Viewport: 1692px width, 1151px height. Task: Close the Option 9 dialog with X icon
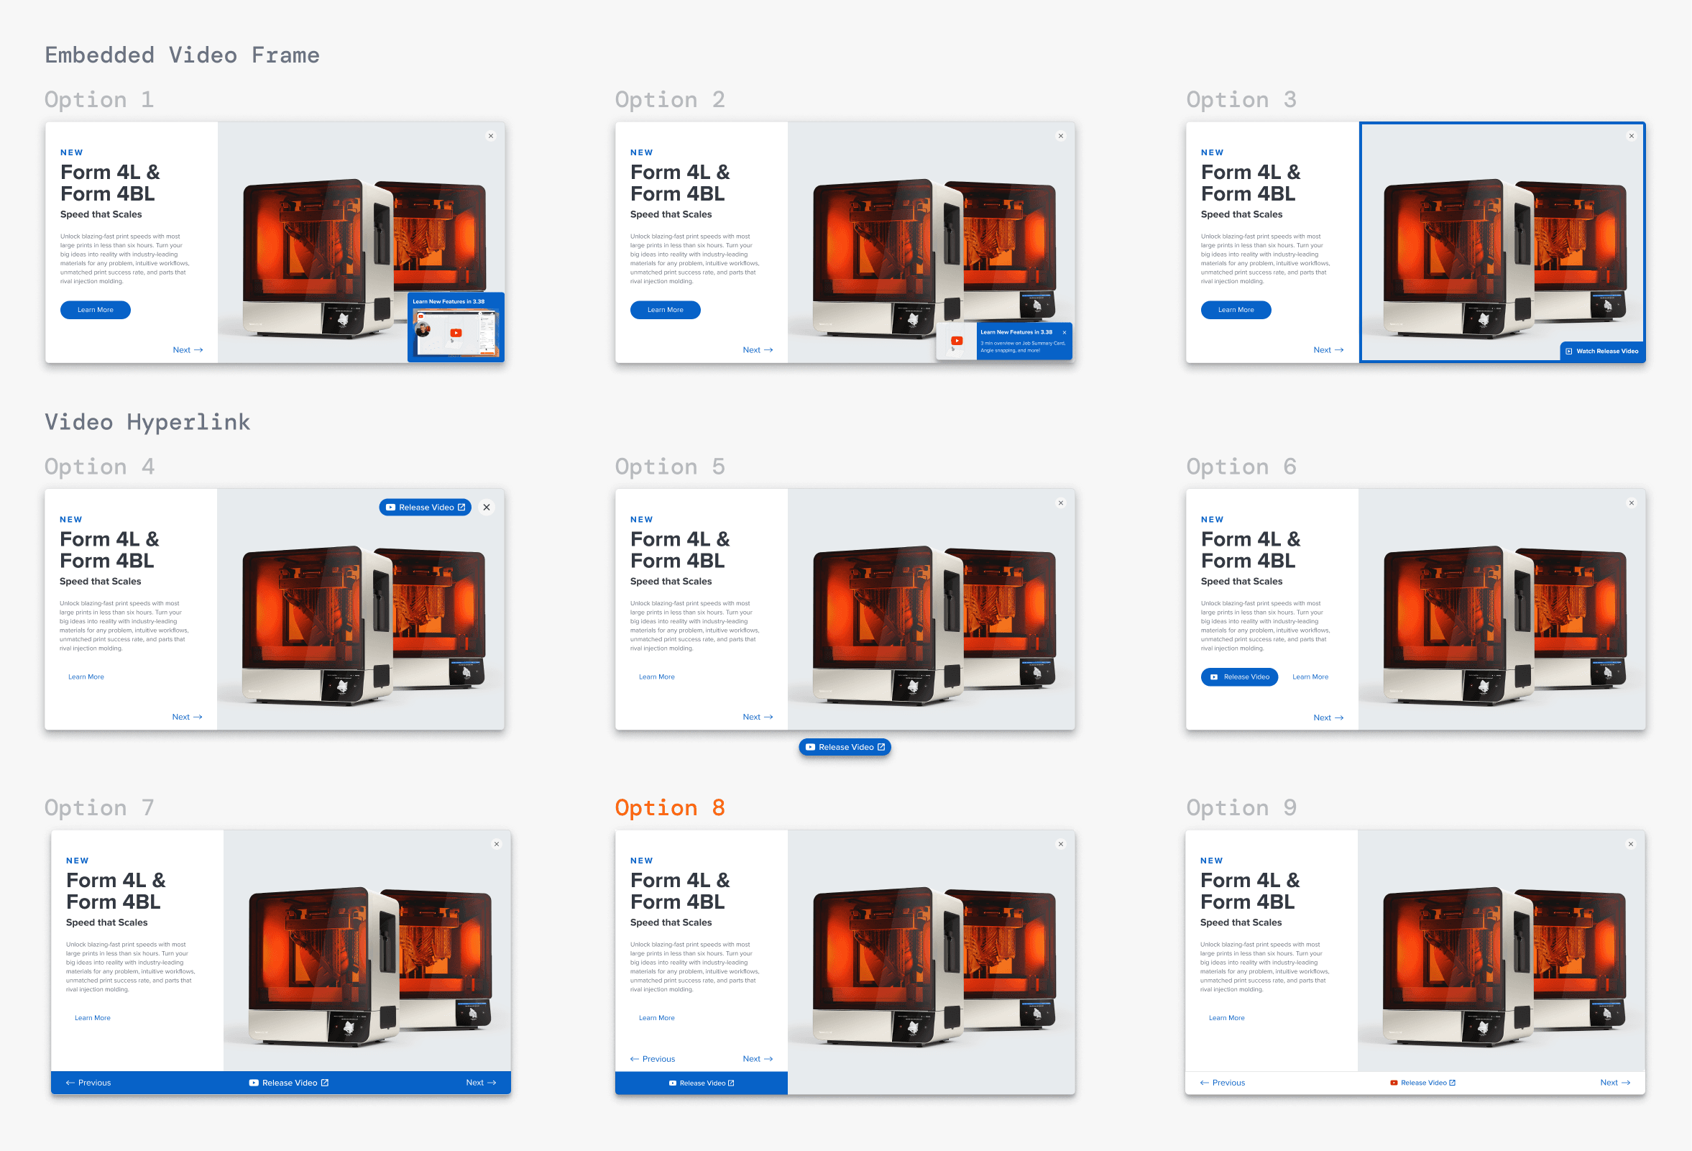(1631, 844)
